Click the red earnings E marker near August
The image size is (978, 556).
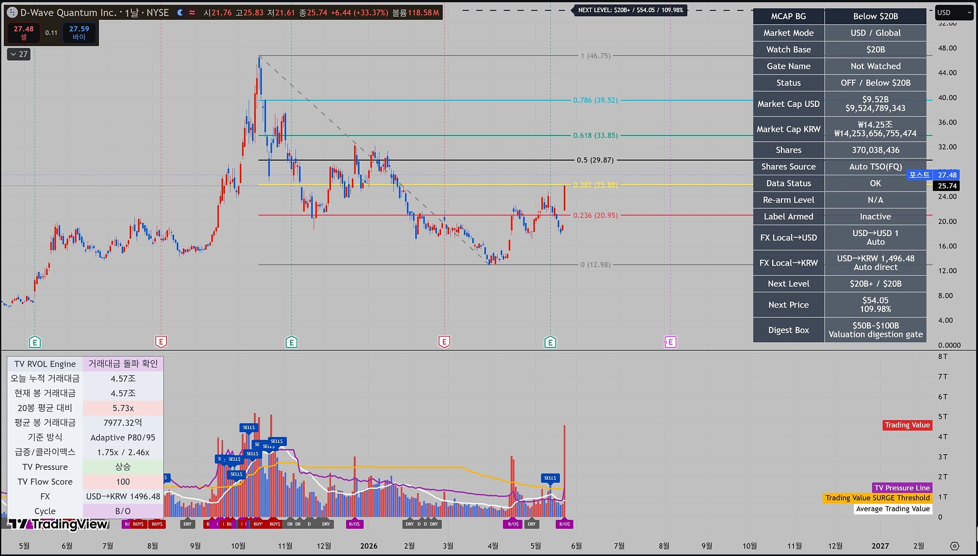[x=161, y=342]
